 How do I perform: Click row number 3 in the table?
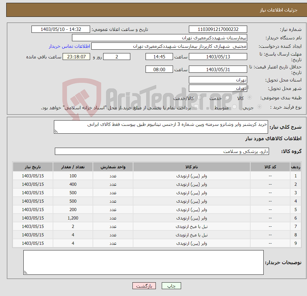(x=295, y=193)
